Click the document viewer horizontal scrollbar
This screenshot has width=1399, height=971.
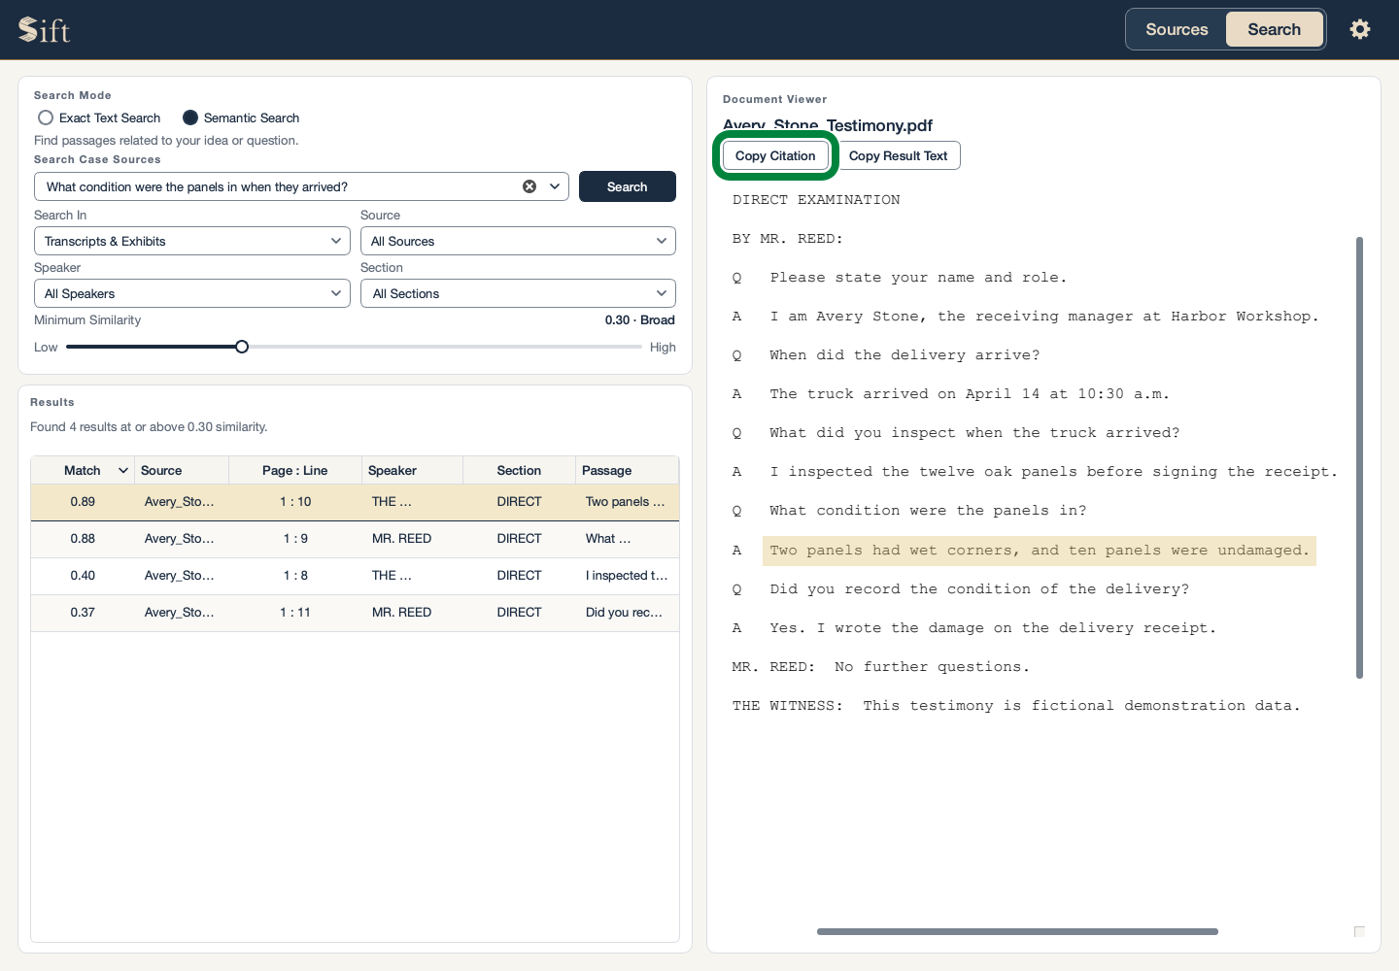[1017, 931]
